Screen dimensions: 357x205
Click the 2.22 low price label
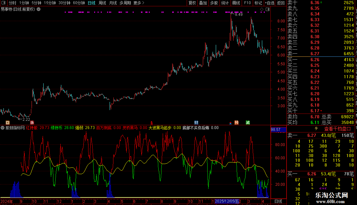26,119
